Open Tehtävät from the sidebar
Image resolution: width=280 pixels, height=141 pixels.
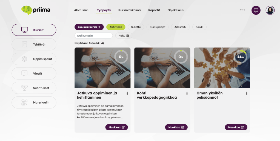point(34,44)
